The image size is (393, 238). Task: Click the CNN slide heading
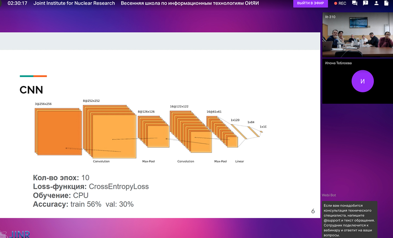point(31,90)
